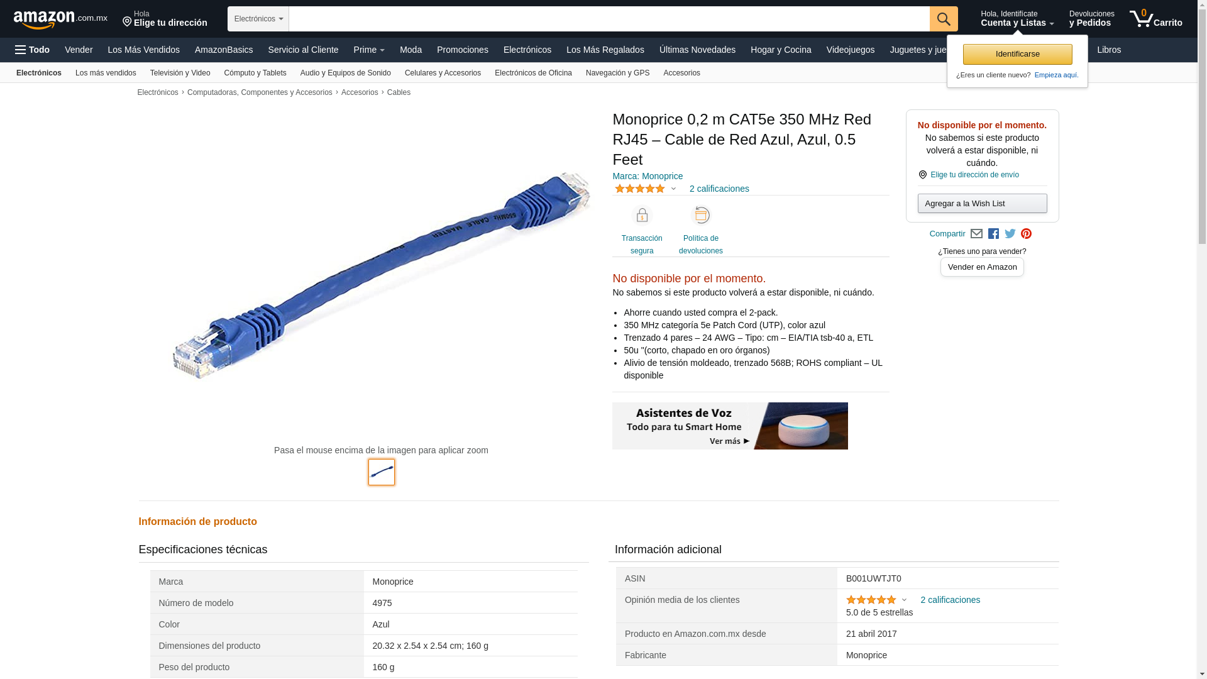This screenshot has width=1207, height=679.
Task: Open the Electrónicos search category dropdown
Action: click(x=258, y=19)
